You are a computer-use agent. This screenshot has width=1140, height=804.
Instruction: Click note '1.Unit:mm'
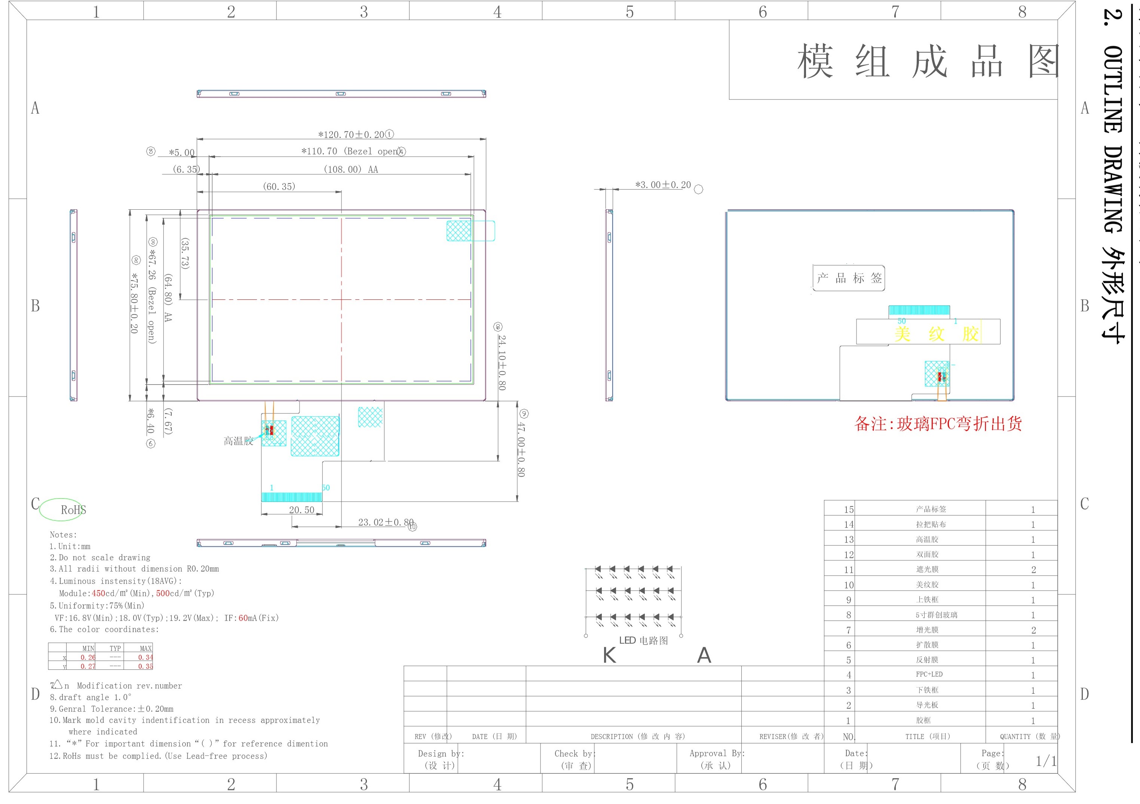pyautogui.click(x=70, y=546)
